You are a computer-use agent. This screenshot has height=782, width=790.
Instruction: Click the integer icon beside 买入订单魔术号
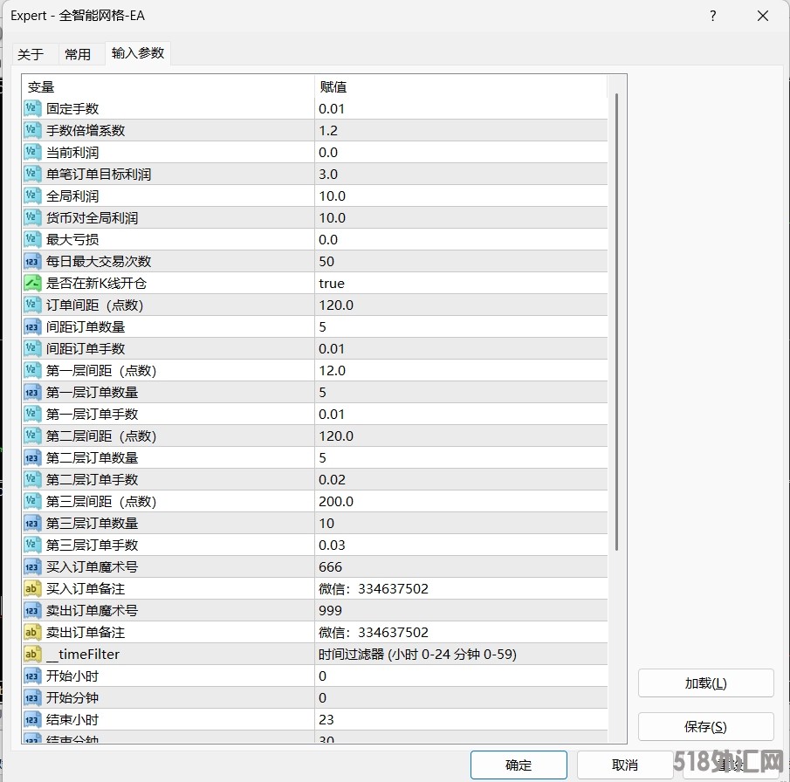pos(33,566)
